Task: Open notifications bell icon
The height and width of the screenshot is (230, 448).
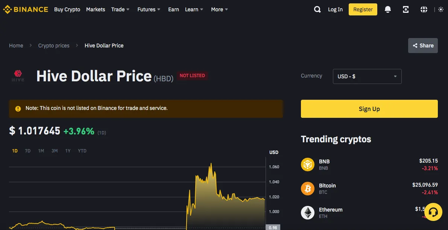Action: 388,9
